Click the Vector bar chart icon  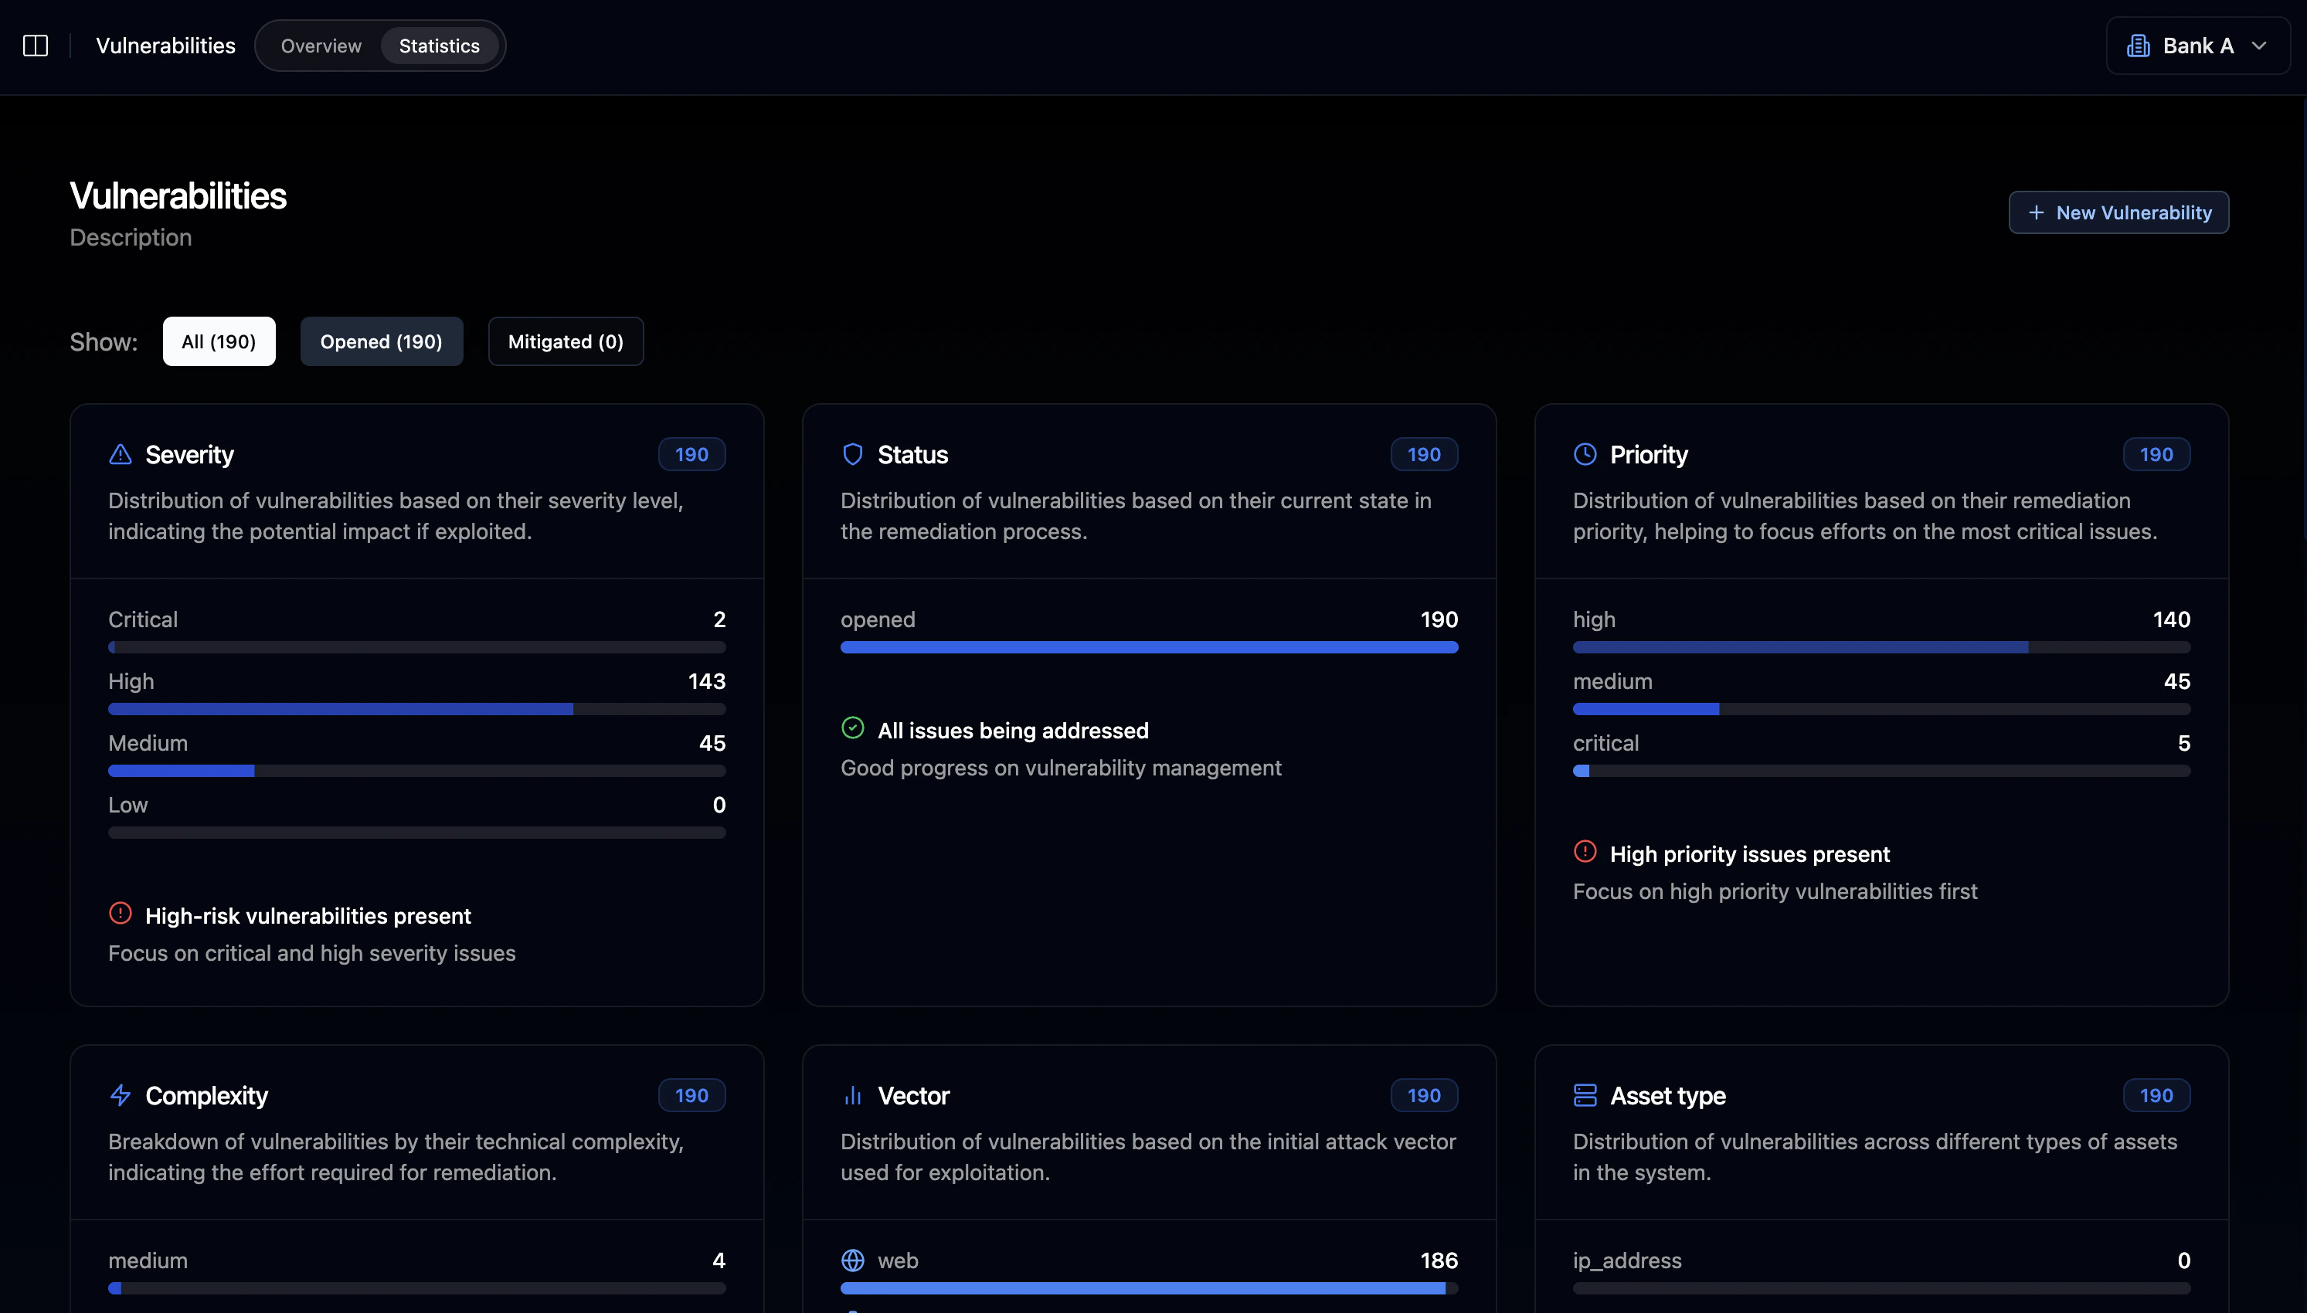pyautogui.click(x=852, y=1096)
